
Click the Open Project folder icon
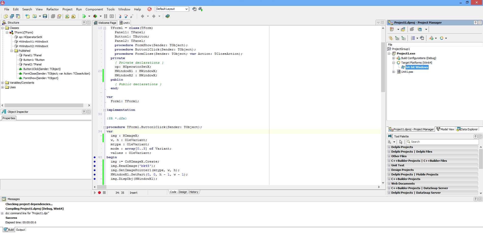pyautogui.click(x=59, y=16)
